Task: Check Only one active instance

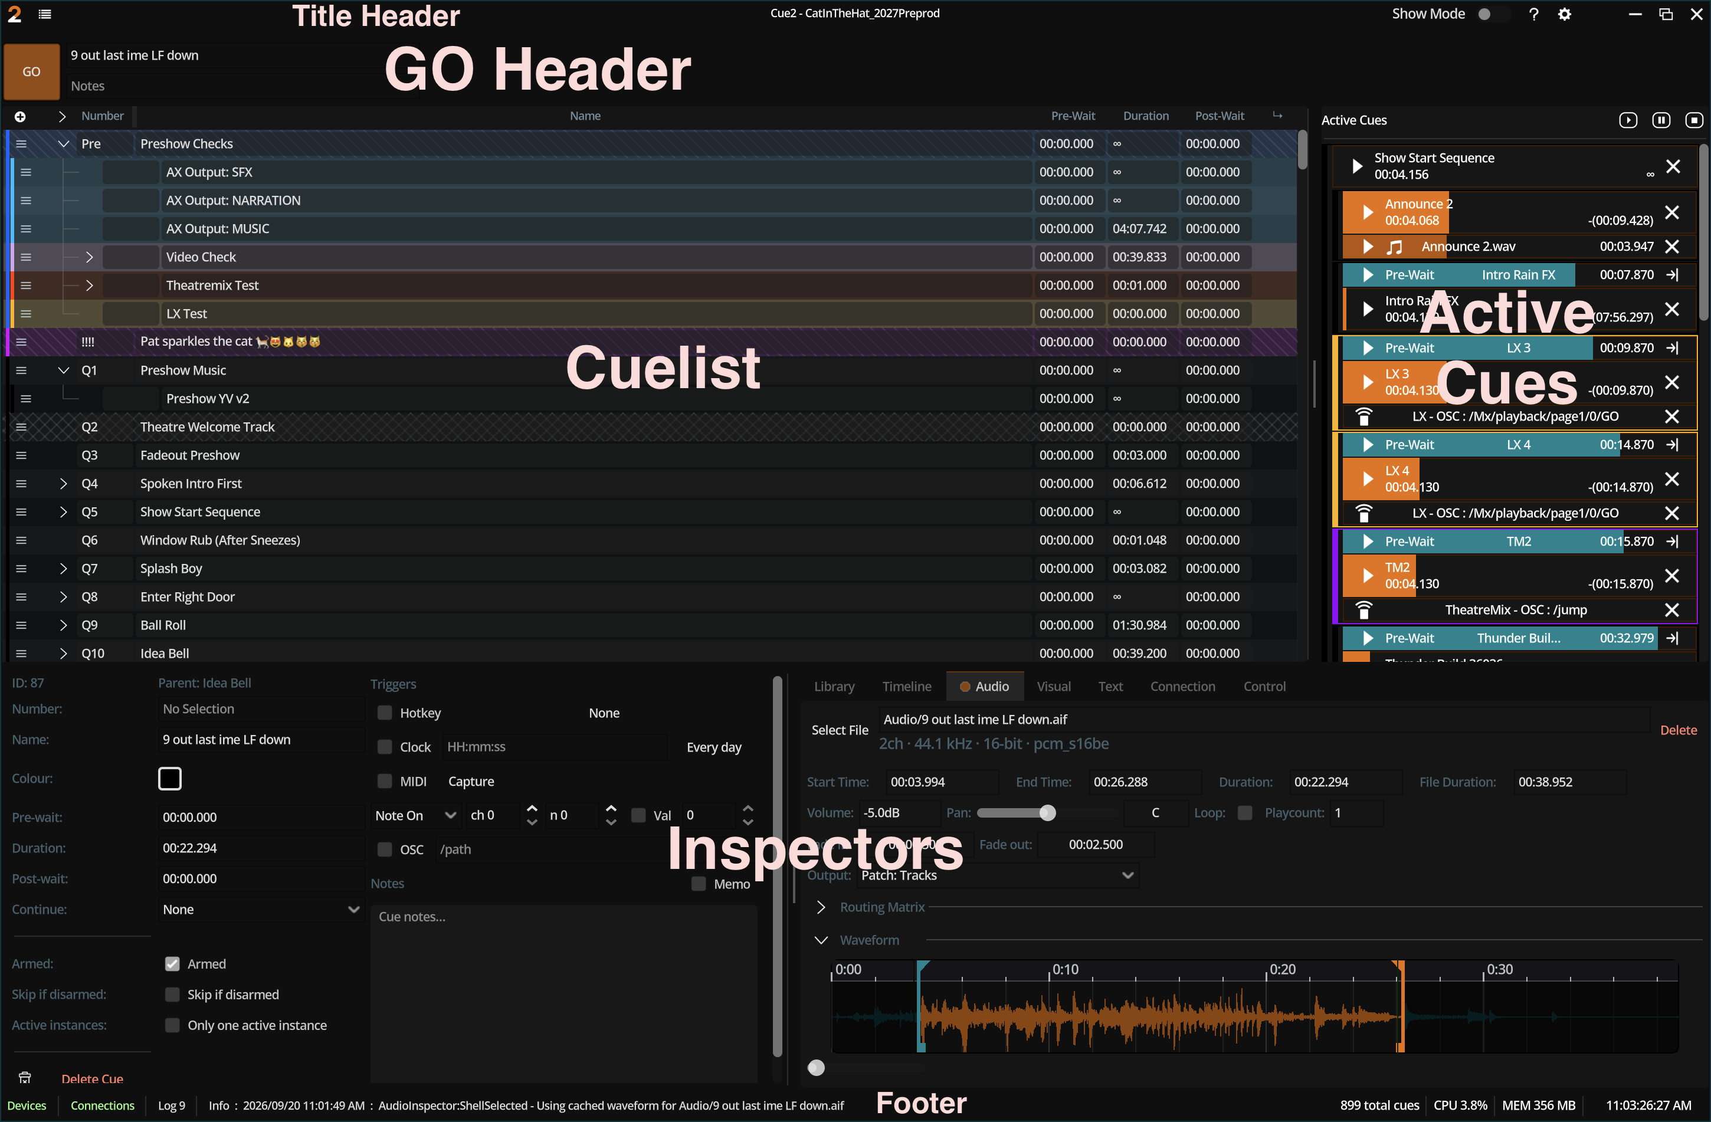Action: point(172,1025)
